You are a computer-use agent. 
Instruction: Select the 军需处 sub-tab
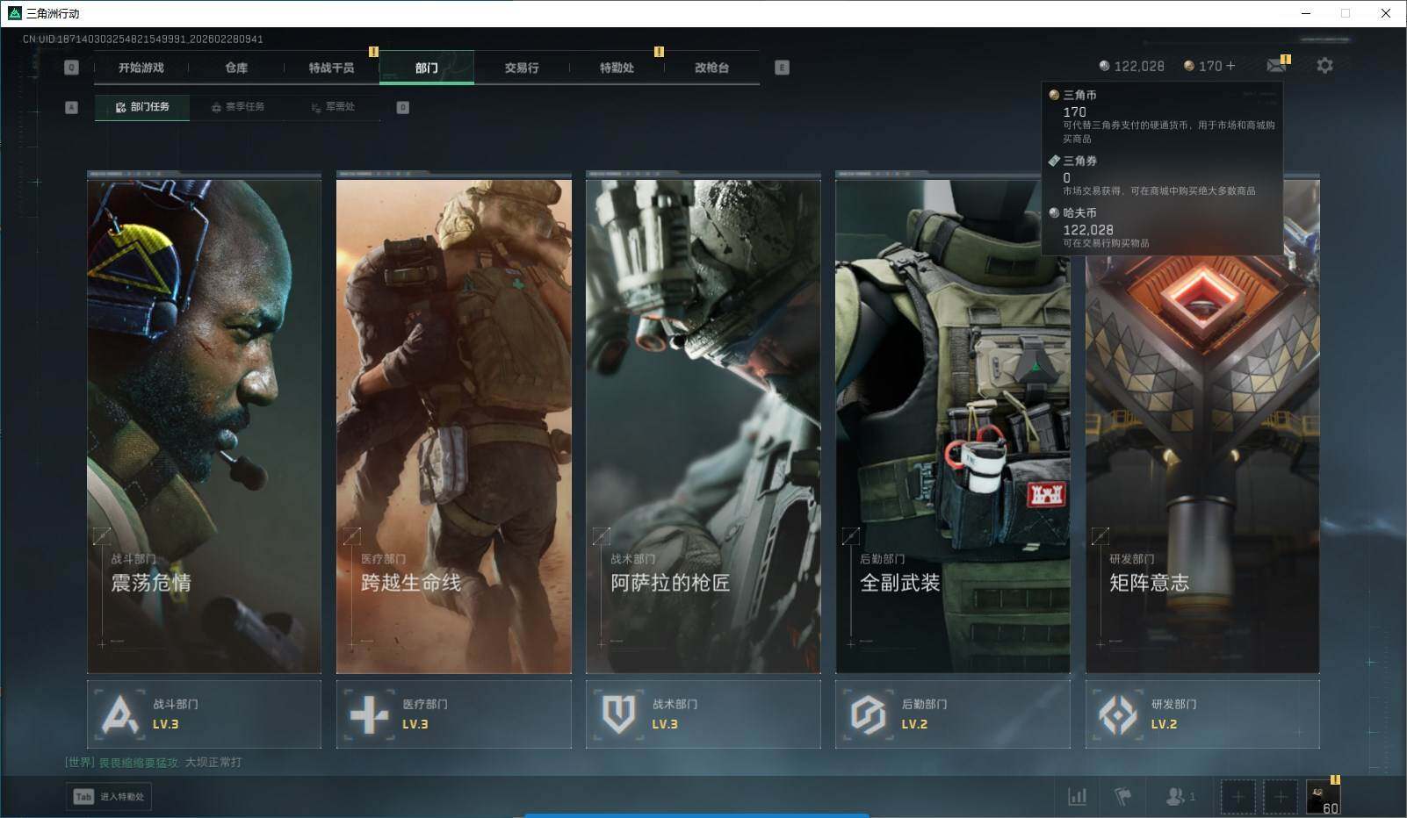(333, 107)
